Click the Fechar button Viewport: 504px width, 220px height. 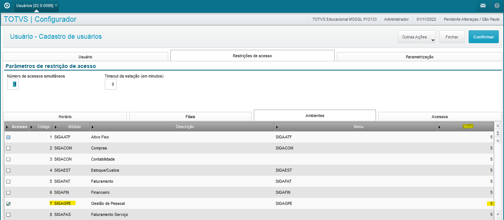[452, 37]
